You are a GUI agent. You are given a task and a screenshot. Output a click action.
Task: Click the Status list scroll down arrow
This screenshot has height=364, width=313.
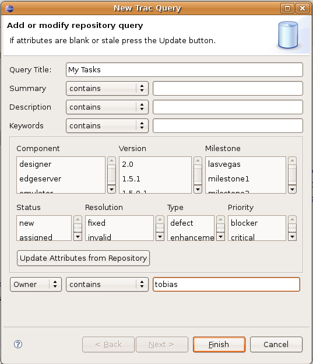tap(78, 237)
